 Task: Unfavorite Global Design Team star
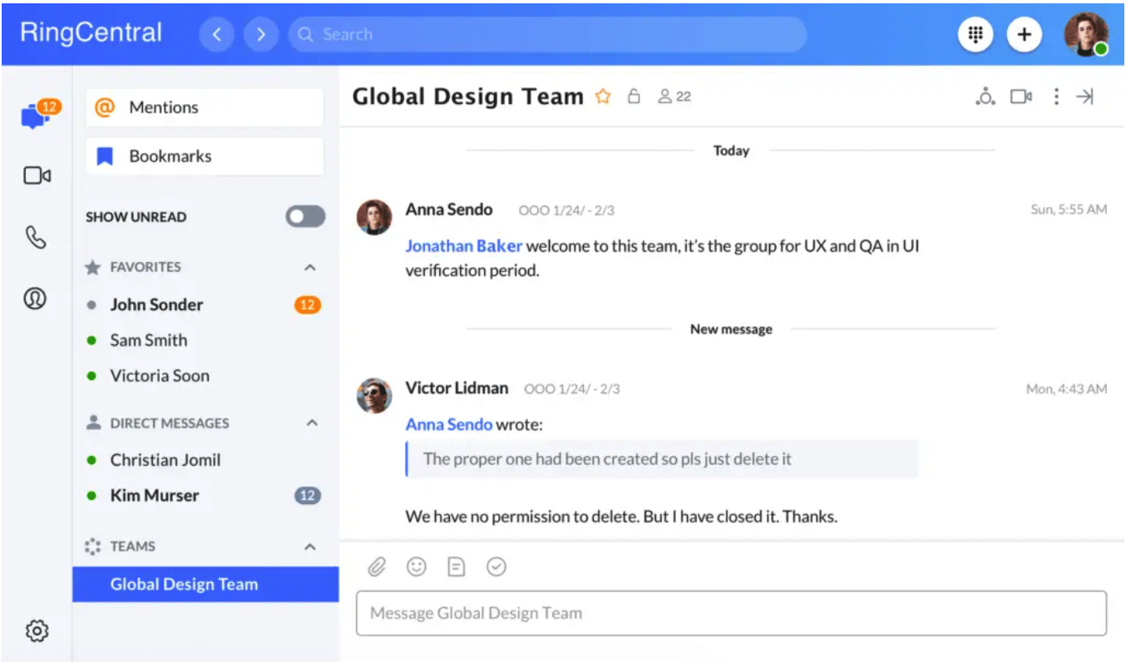603,97
